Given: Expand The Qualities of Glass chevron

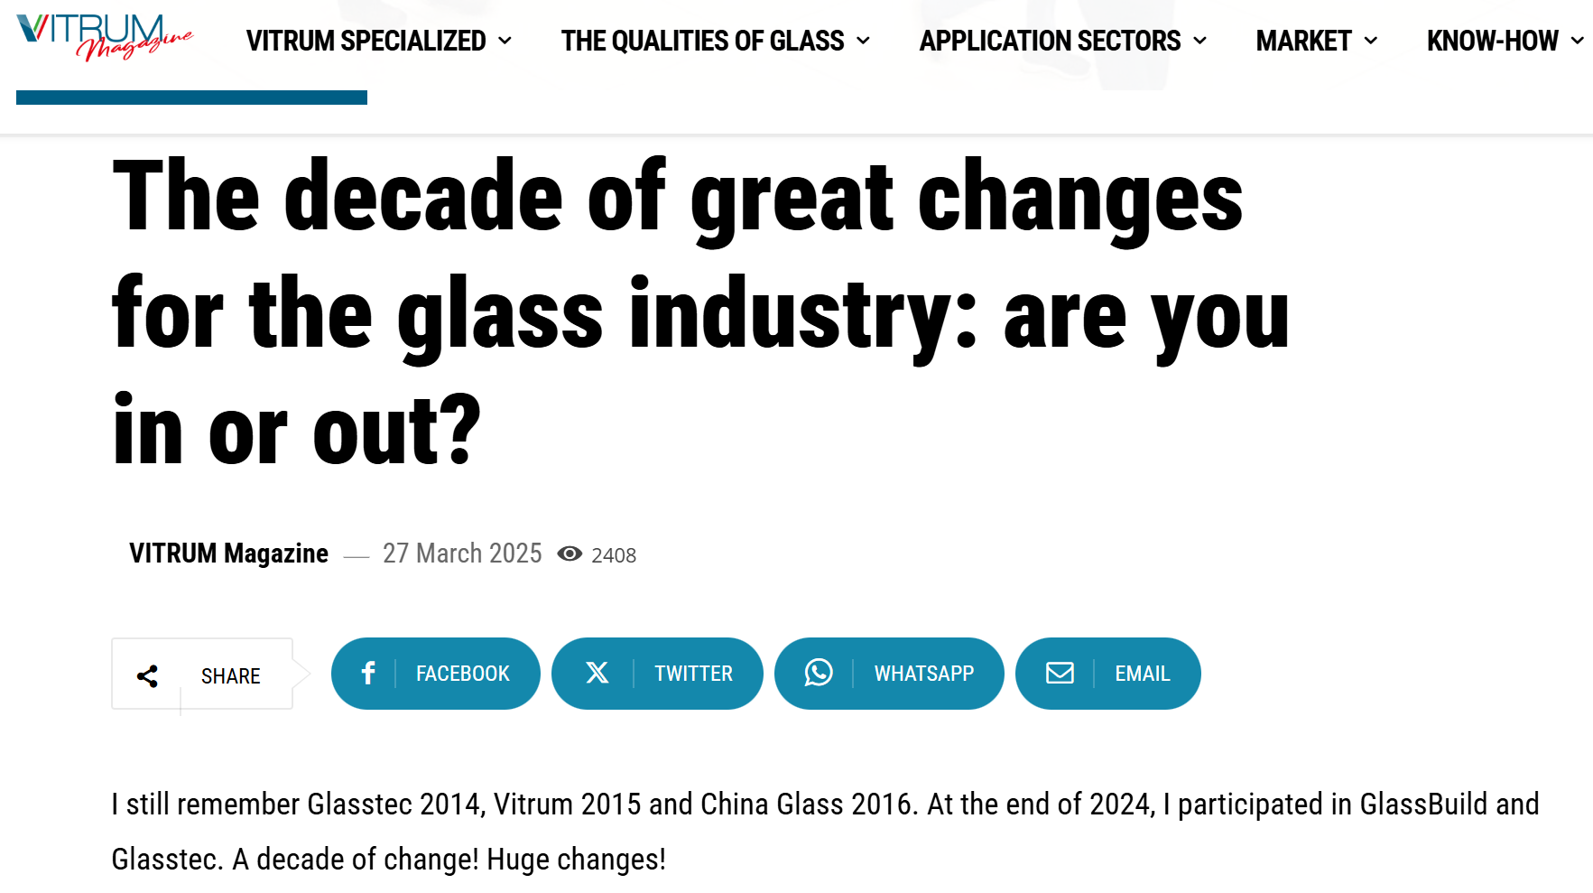Looking at the screenshot, I should pos(864,41).
